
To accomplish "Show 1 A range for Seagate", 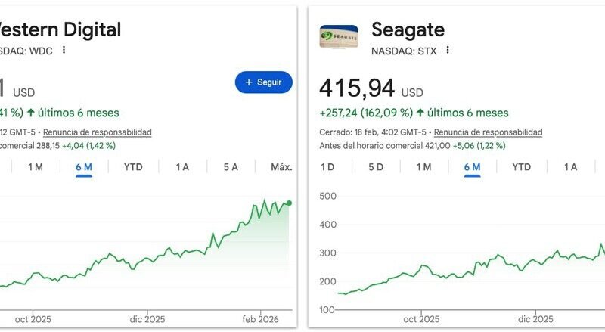I will click(570, 167).
